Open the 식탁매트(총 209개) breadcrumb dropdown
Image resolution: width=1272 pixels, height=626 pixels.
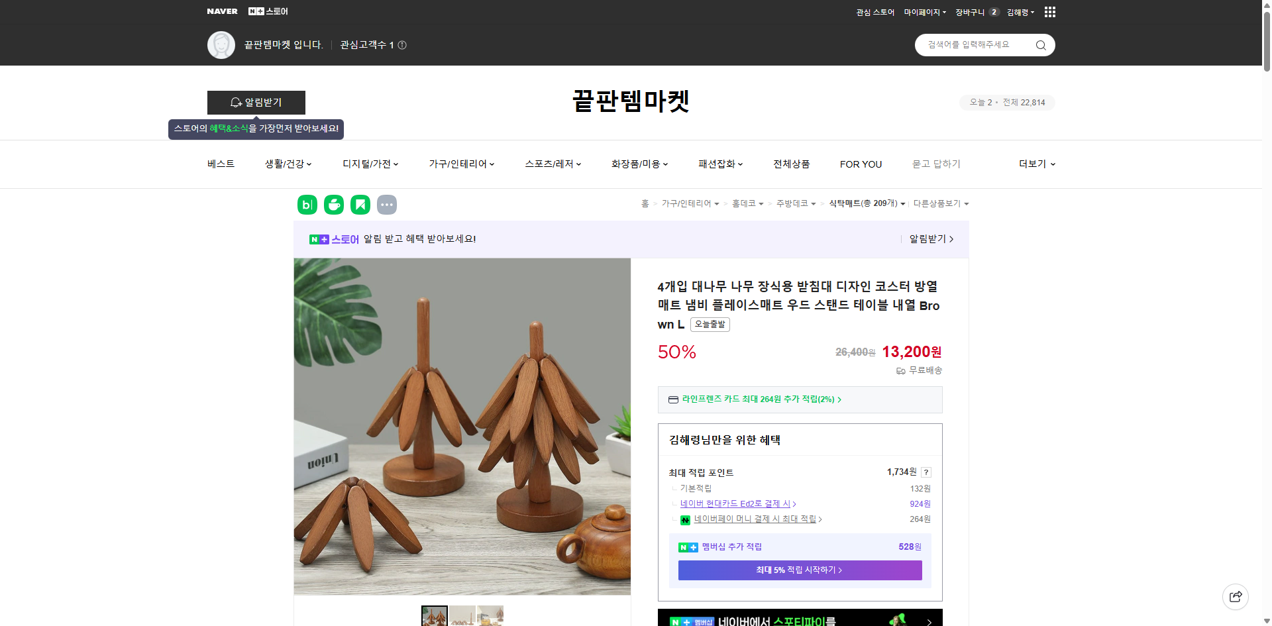coord(867,203)
